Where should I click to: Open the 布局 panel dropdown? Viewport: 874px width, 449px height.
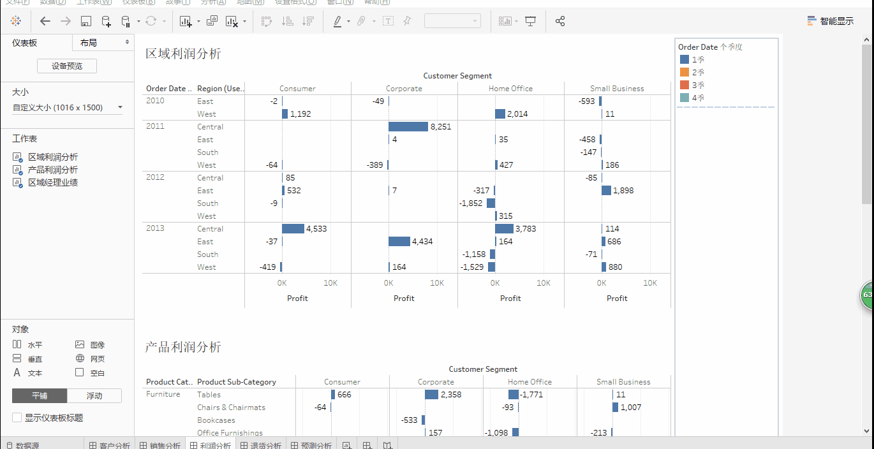103,43
